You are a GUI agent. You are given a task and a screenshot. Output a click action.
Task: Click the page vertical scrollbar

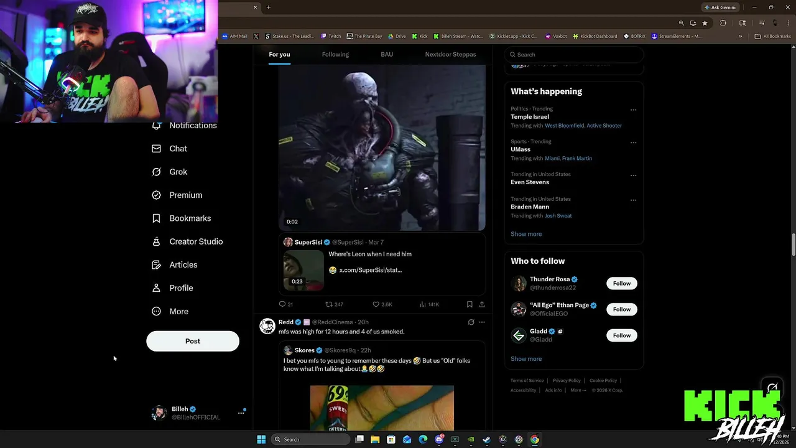coord(793,245)
